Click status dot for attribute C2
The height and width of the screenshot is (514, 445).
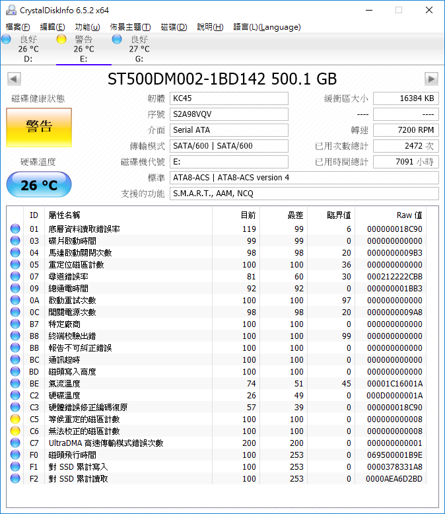pos(15,395)
